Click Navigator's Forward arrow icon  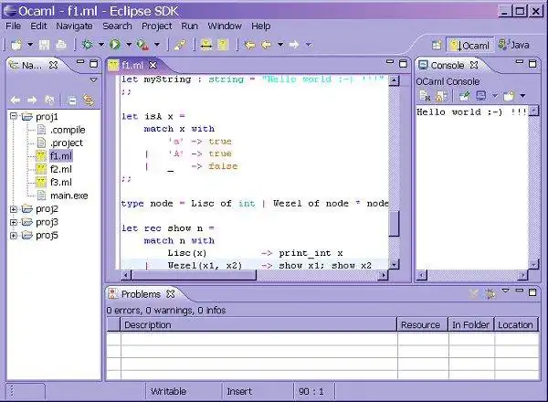coord(32,100)
